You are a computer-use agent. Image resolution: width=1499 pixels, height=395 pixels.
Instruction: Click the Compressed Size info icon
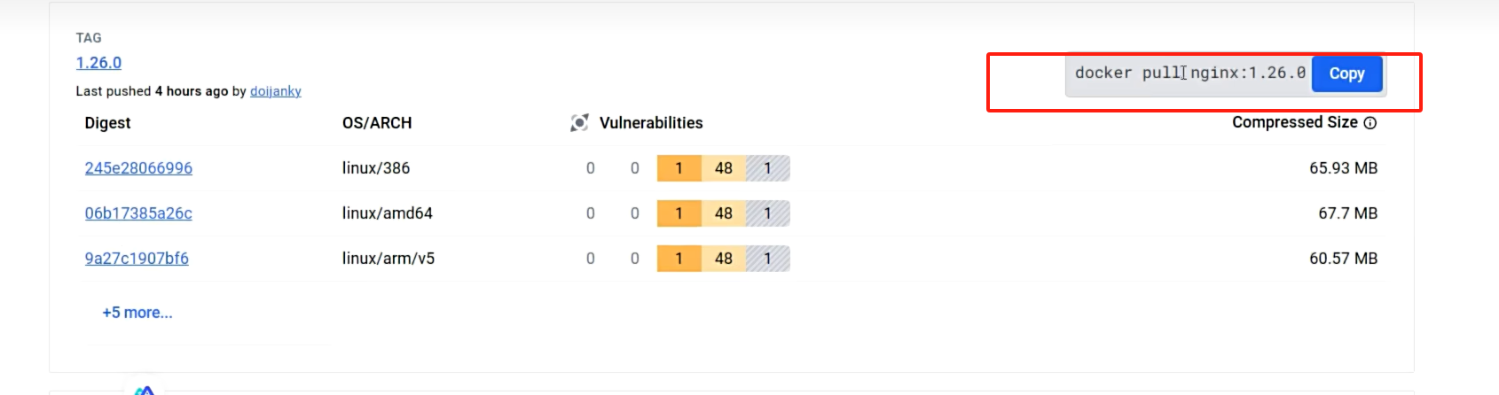pos(1370,123)
